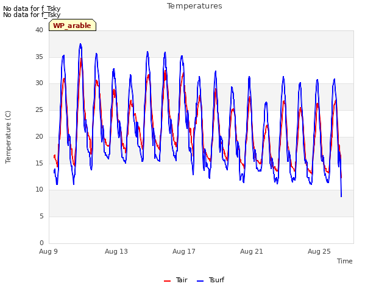This screenshot has height=292, width=390.
Task: Click the Time x-axis label
Action: click(344, 261)
